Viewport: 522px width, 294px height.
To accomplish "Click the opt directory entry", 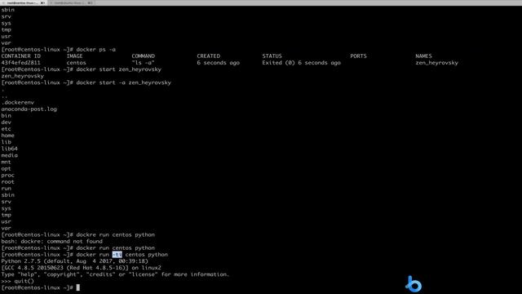I will pos(6,169).
